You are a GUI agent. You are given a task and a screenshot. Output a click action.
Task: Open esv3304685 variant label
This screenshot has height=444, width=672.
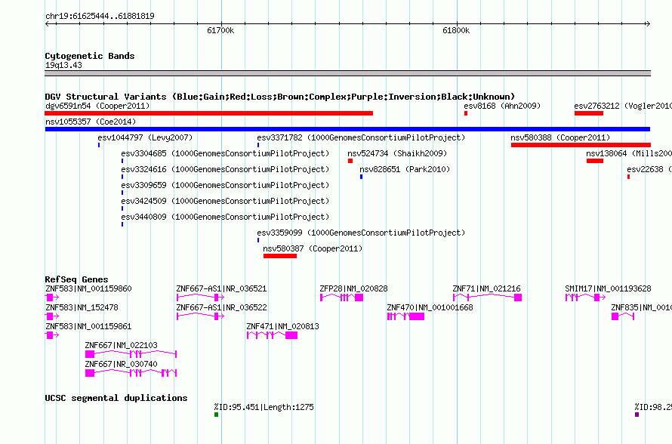coord(225,153)
